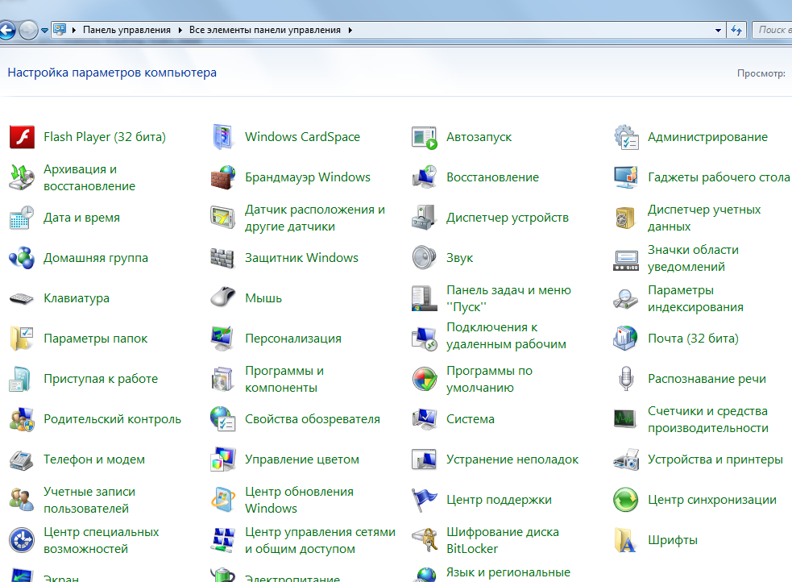
Task: Click the Дата и время calendar icon
Action: click(22, 218)
